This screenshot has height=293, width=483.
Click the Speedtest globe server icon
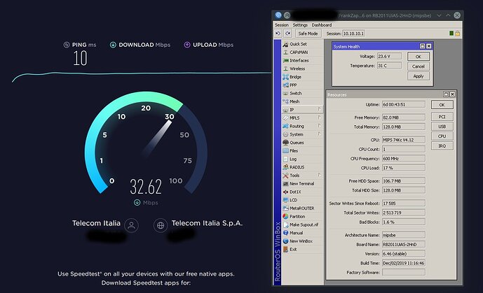(161, 225)
